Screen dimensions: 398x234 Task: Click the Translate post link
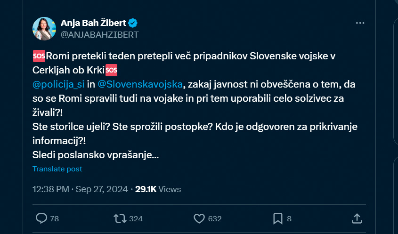(57, 169)
